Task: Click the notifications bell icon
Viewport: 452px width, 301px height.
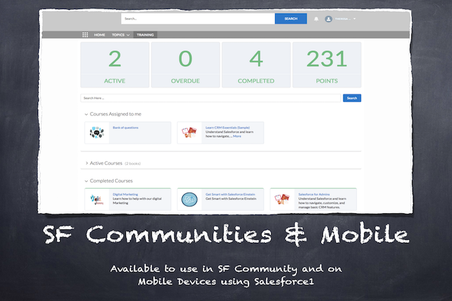Action: 316,19
